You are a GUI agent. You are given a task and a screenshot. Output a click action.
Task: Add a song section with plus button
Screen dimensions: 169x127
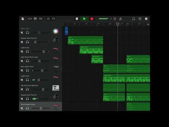(x=148, y=24)
